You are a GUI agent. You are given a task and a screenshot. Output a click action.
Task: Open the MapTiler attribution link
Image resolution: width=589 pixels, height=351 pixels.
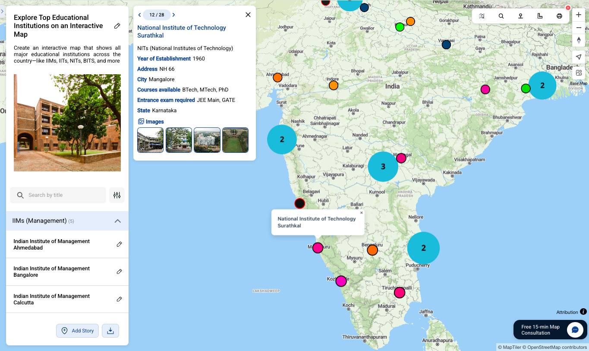[509, 347]
